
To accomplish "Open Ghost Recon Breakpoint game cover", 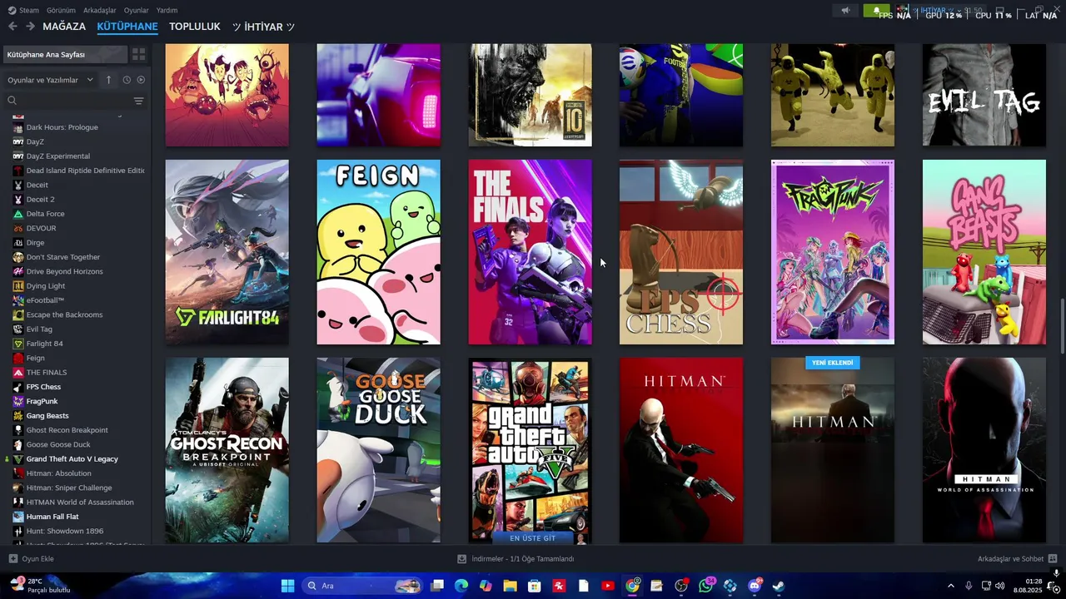I will 227,450.
